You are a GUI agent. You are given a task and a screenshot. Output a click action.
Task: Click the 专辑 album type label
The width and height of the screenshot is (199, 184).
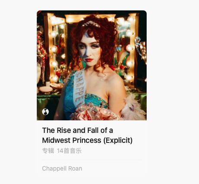(x=48, y=151)
